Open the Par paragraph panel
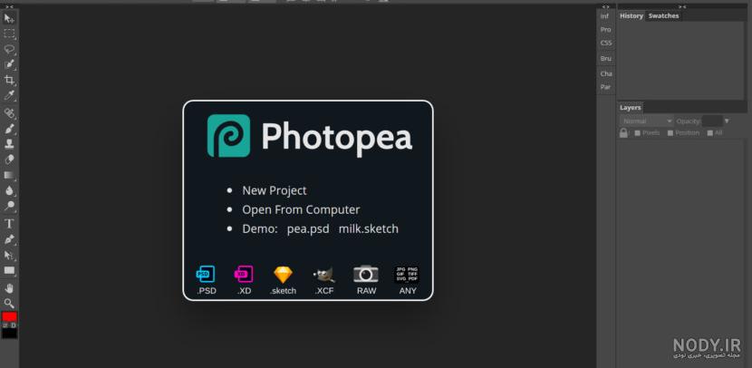Viewport: 752px width, 368px height. click(x=606, y=87)
